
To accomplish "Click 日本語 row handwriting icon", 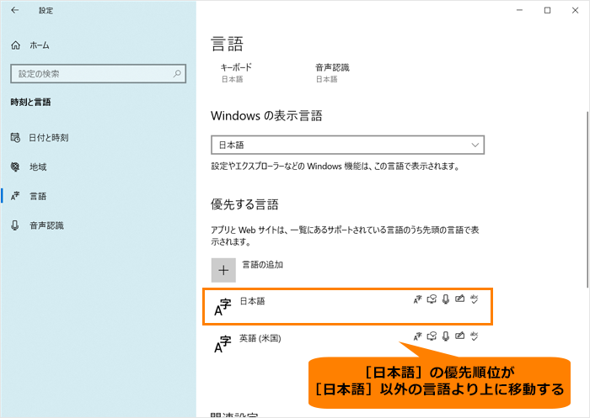I will 460,299.
